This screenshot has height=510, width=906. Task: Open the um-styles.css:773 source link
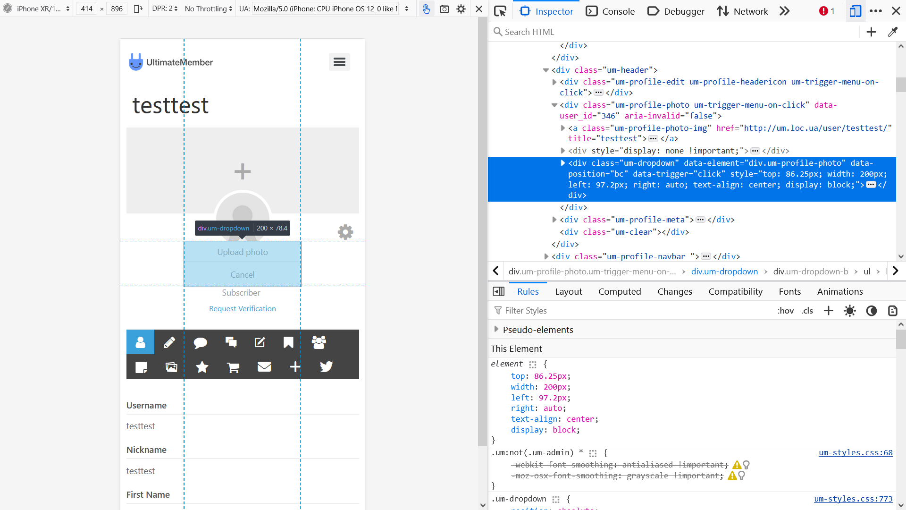click(853, 499)
